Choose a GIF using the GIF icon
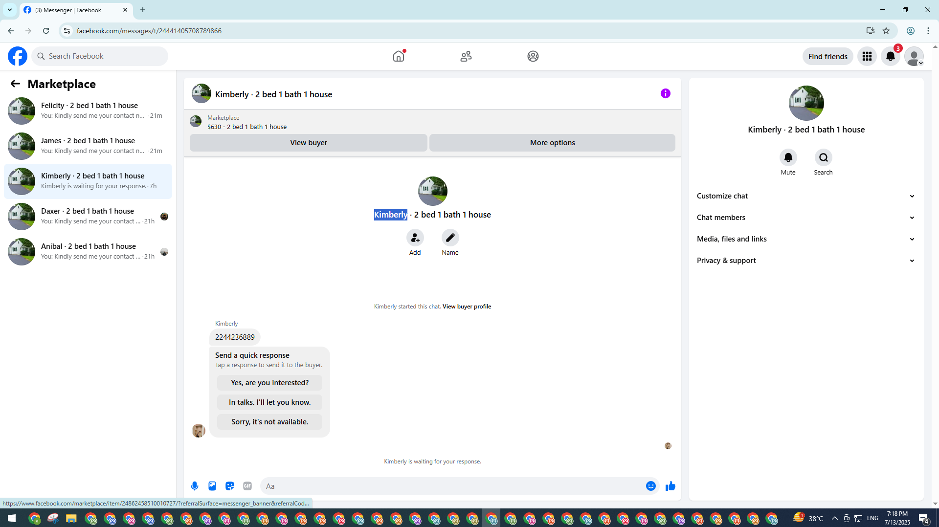This screenshot has height=527, width=939. 247,486
